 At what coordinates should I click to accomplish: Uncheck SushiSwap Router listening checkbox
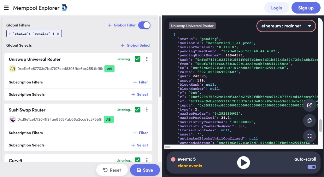coord(137,110)
